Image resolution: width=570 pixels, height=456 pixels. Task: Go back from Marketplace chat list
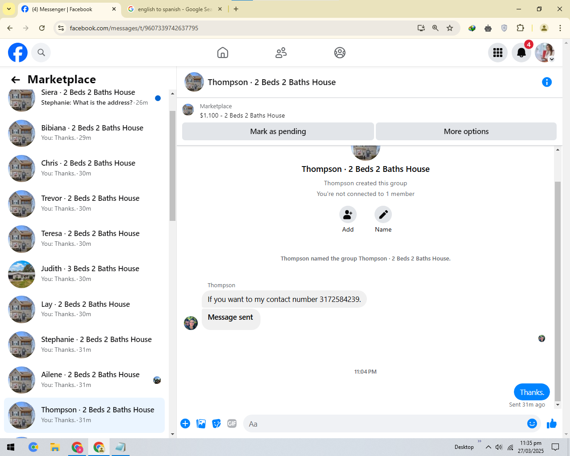(16, 80)
